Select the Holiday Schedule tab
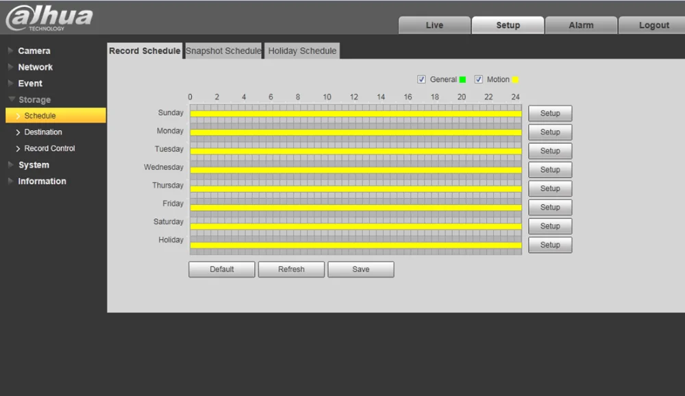 point(302,51)
